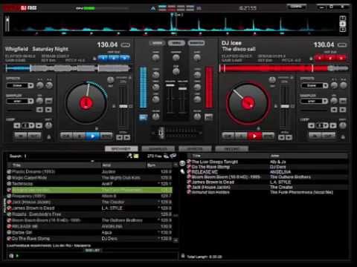
Task: Switch mixer panel to the Scratch tab
Action: coord(196,43)
